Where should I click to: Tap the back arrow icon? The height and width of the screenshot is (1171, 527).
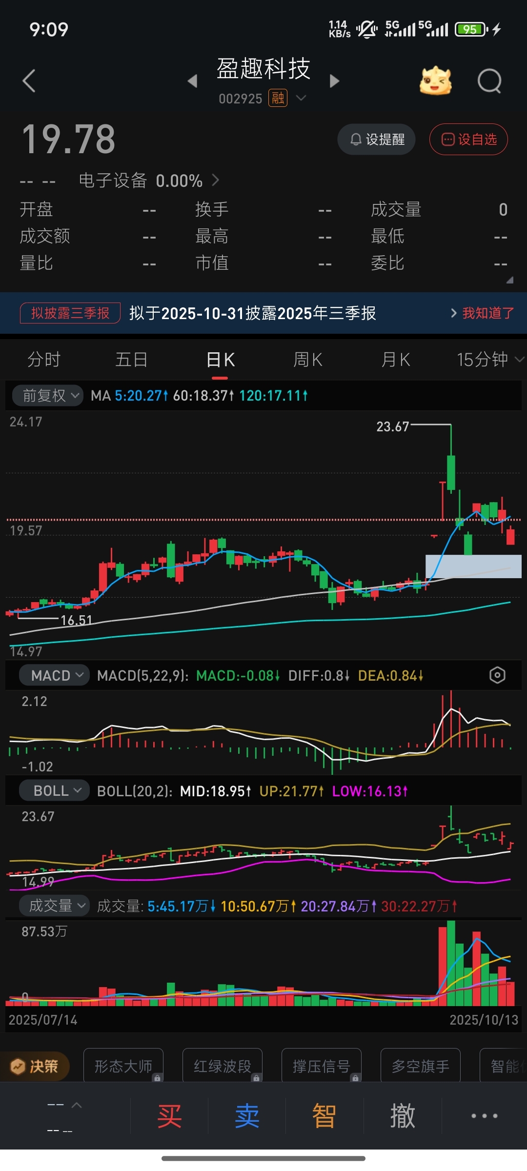tap(29, 81)
